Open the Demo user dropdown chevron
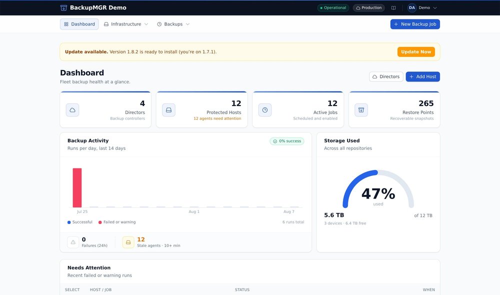500x295 pixels. coord(435,8)
